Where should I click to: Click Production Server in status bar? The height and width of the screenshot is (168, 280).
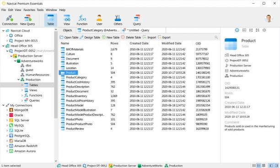point(123,166)
